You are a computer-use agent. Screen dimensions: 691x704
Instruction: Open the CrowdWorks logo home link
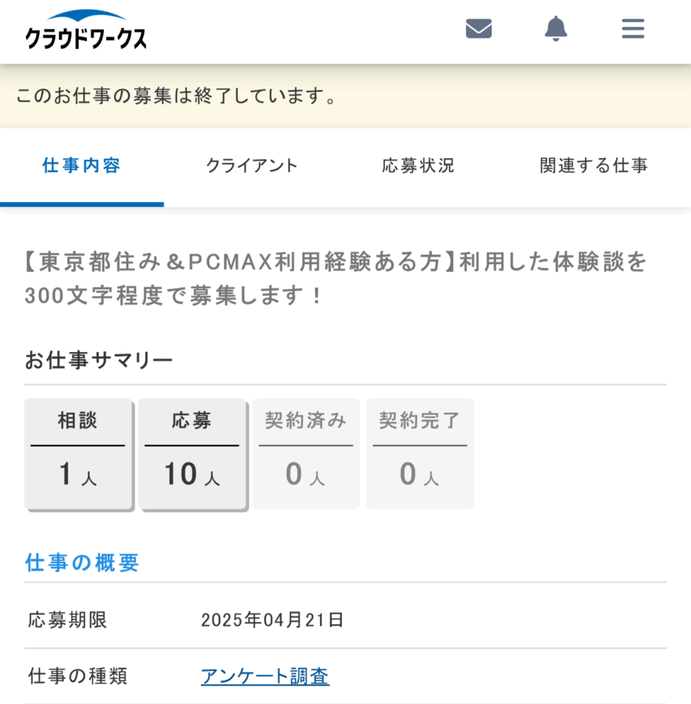pos(86,30)
